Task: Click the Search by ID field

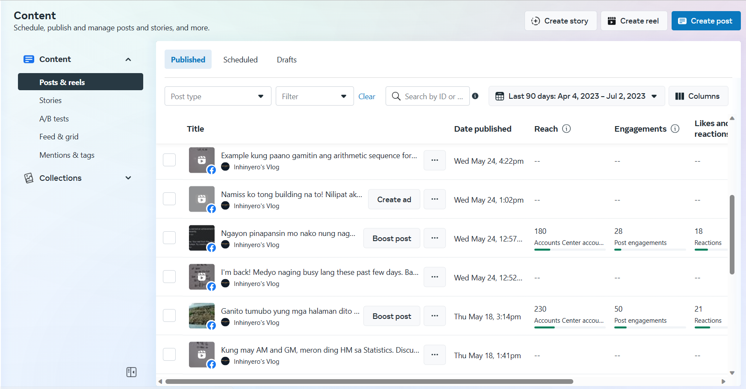Action: [433, 97]
